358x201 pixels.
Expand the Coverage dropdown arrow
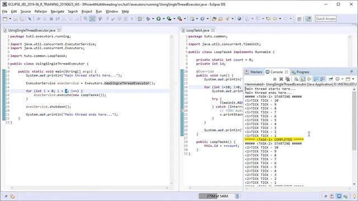click(174, 19)
